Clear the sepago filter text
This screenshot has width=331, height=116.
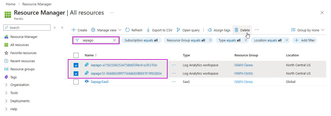point(115,40)
